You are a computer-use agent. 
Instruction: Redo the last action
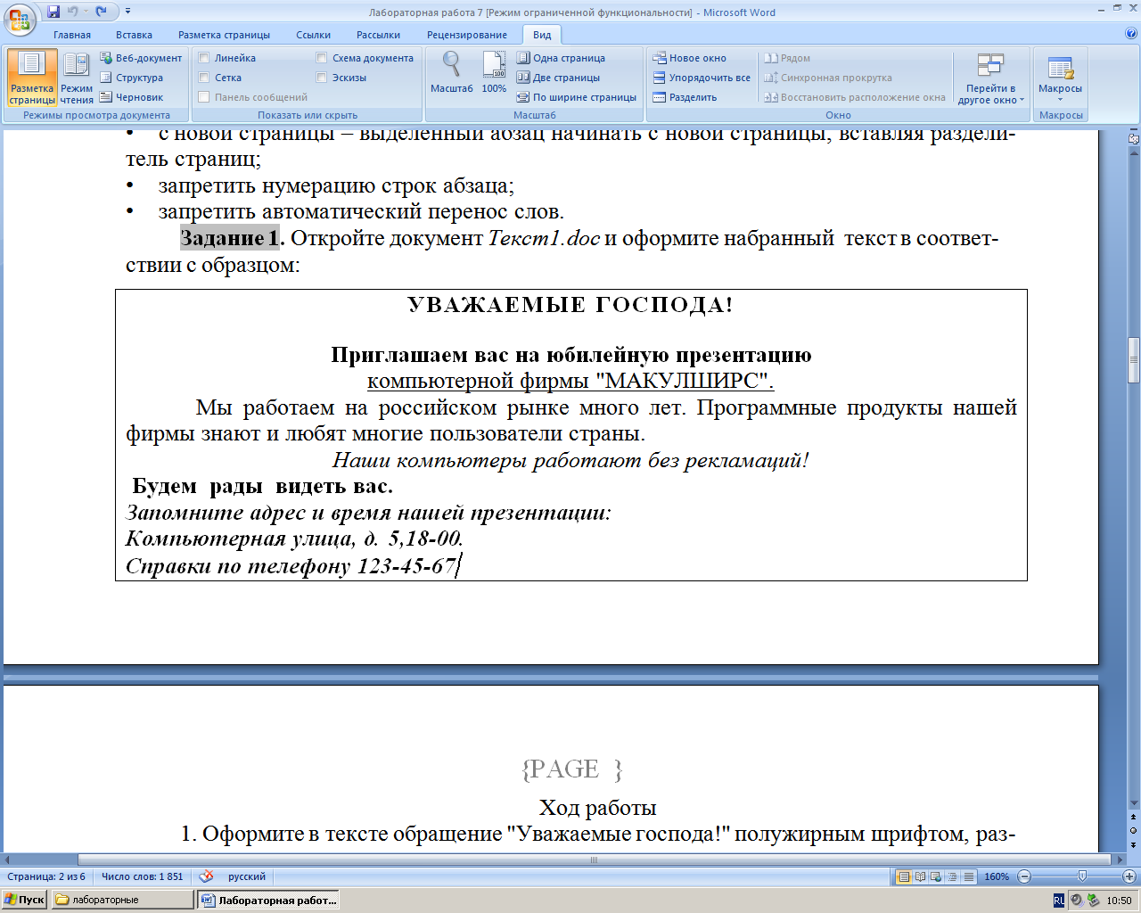click(102, 12)
